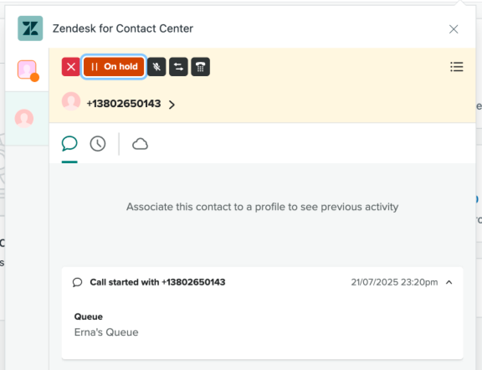
Task: Collapse the Call started entry
Action: pyautogui.click(x=449, y=283)
